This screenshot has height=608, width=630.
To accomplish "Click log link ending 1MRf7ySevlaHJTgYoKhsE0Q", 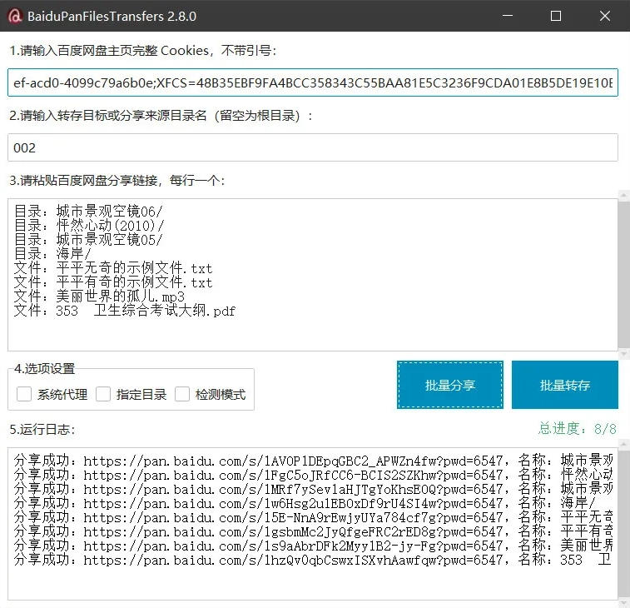I will pyautogui.click(x=293, y=489).
